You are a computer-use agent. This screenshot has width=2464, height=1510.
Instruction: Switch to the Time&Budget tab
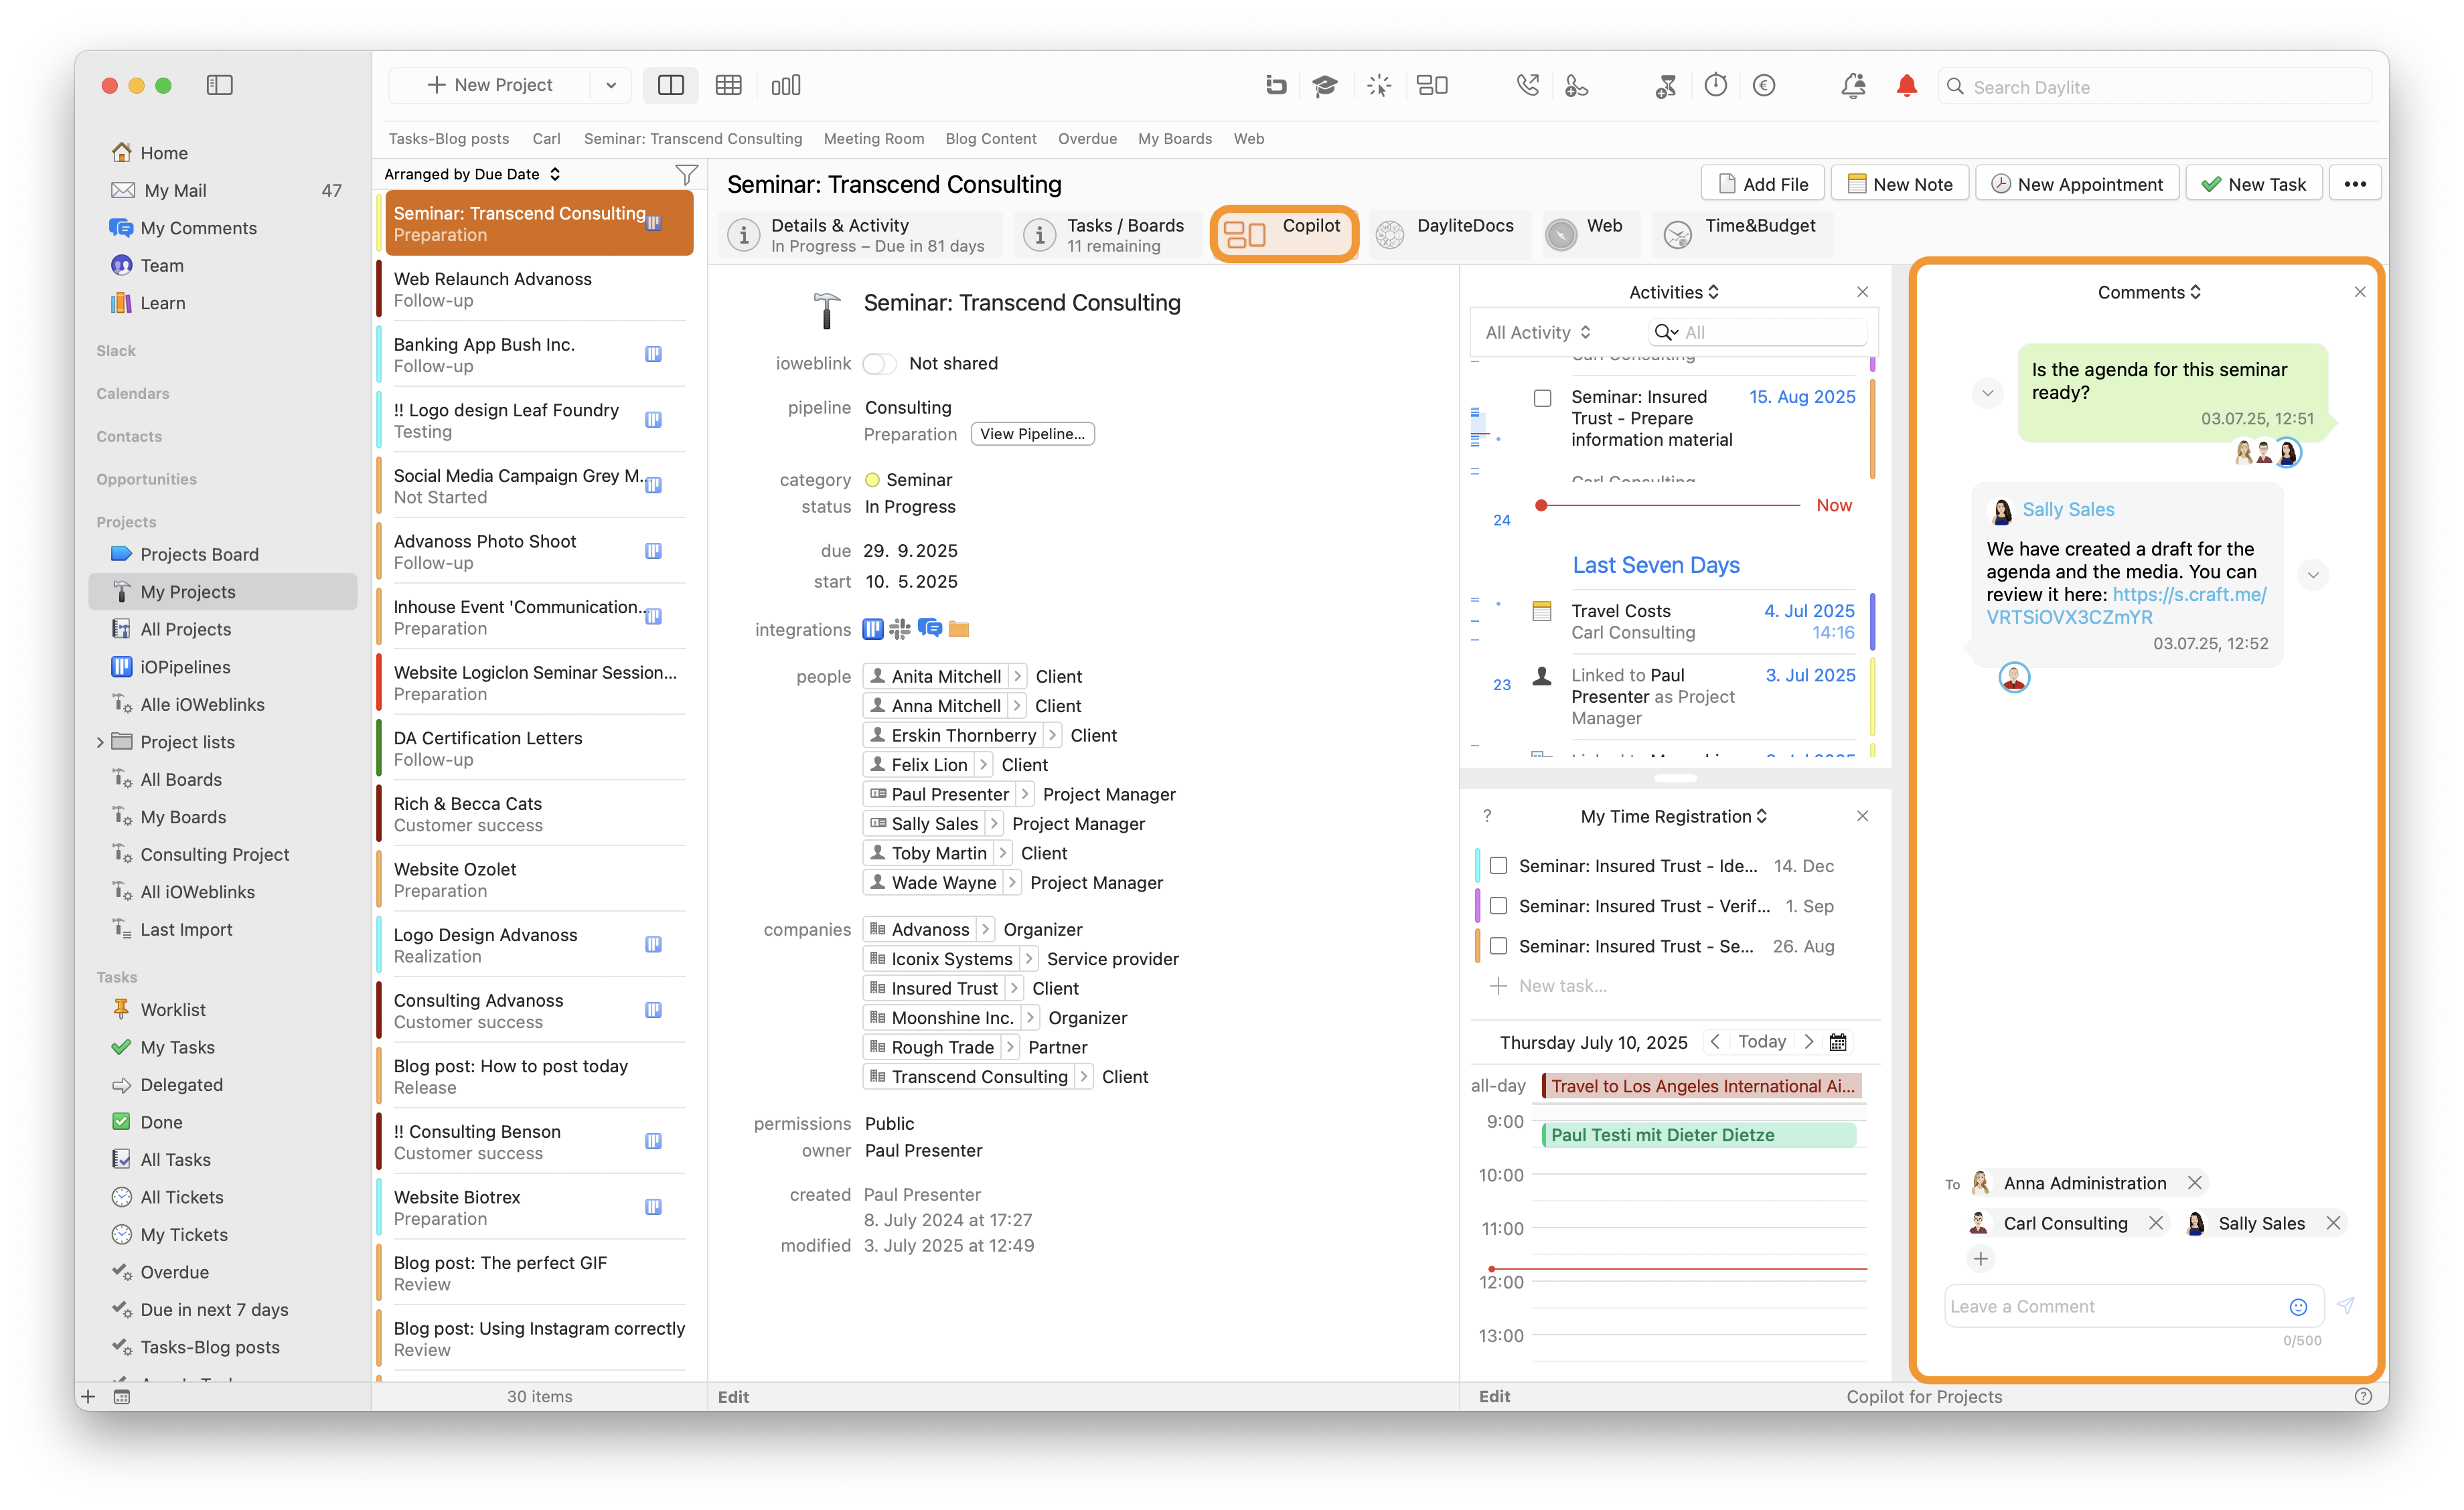click(x=1741, y=235)
